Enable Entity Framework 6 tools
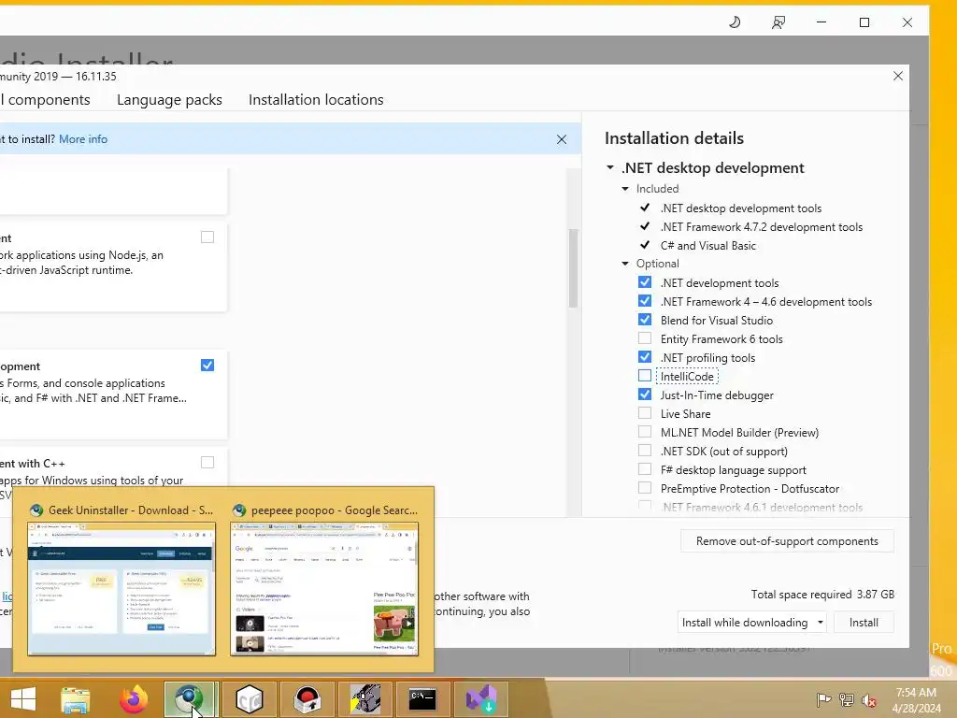The image size is (957, 718). click(x=645, y=338)
